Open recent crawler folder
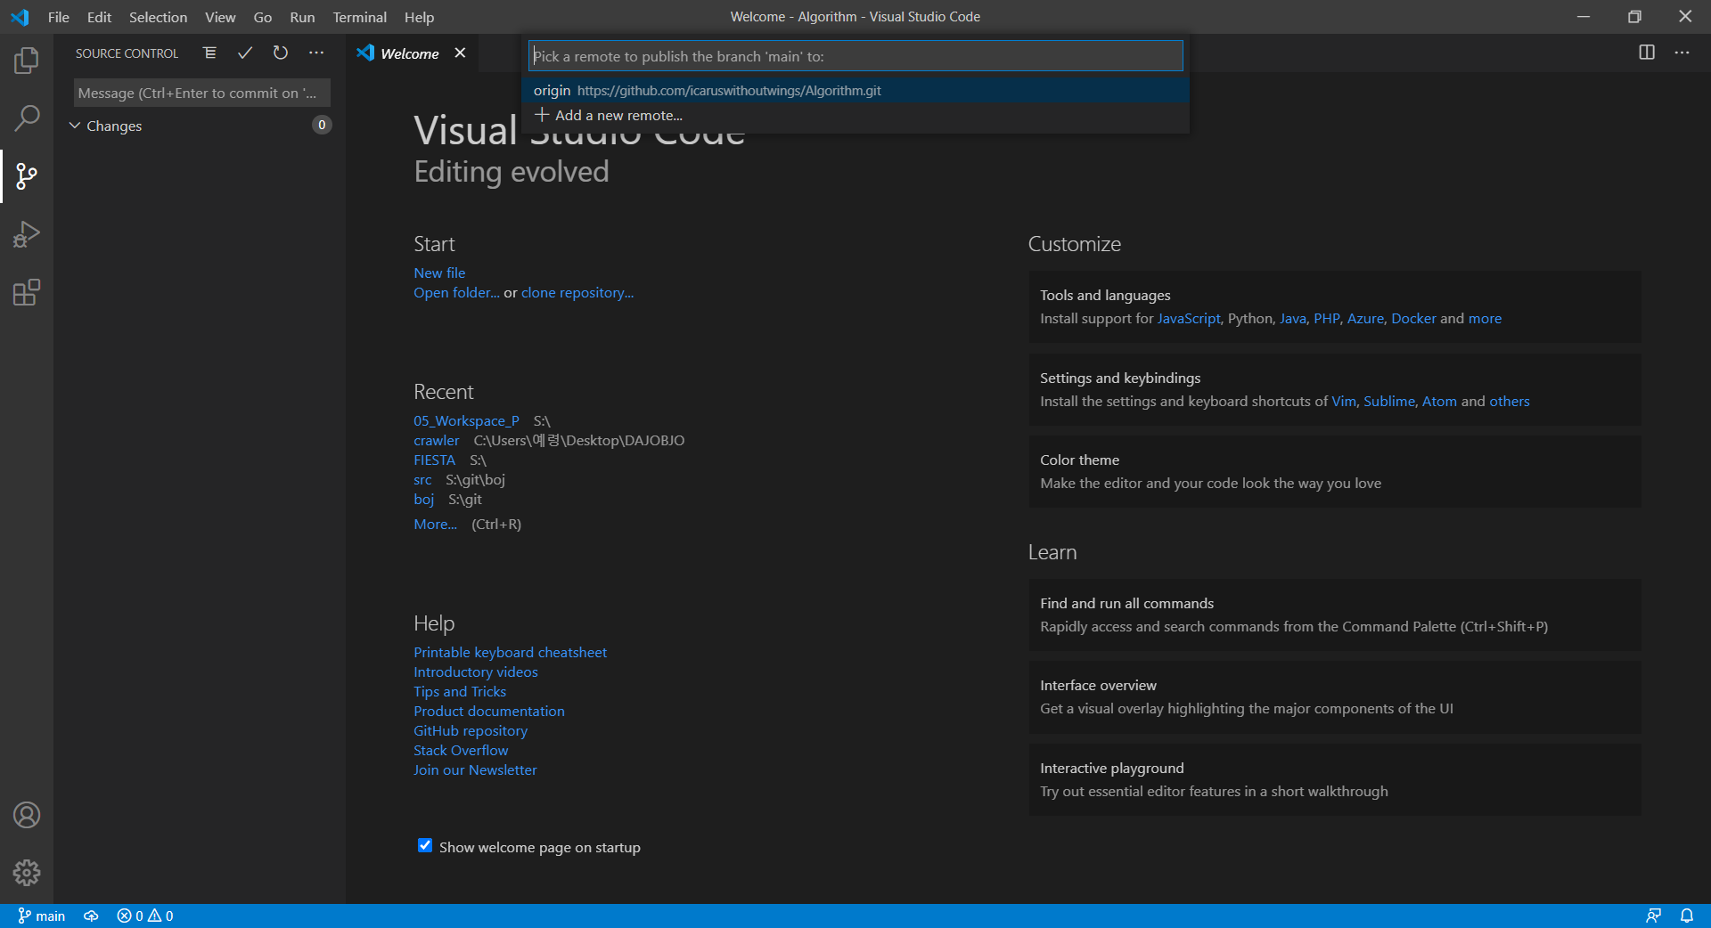Viewport: 1711px width, 928px height. pos(437,440)
